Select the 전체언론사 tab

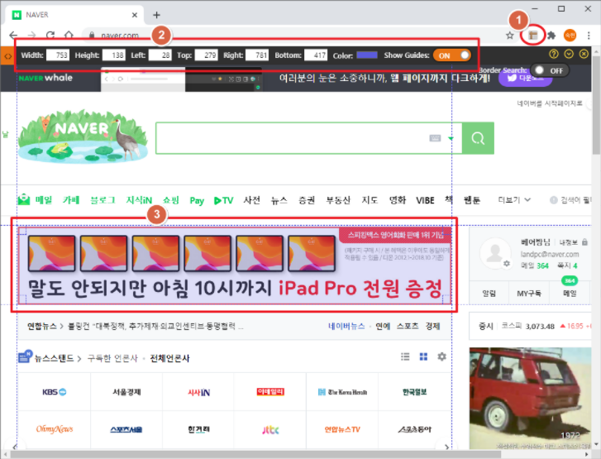[169, 359]
